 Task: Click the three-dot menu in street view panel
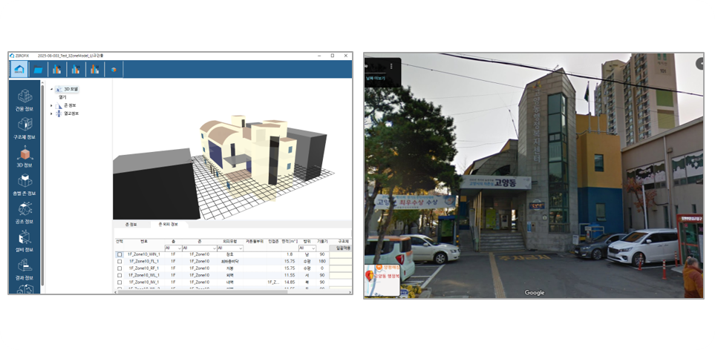(x=391, y=66)
